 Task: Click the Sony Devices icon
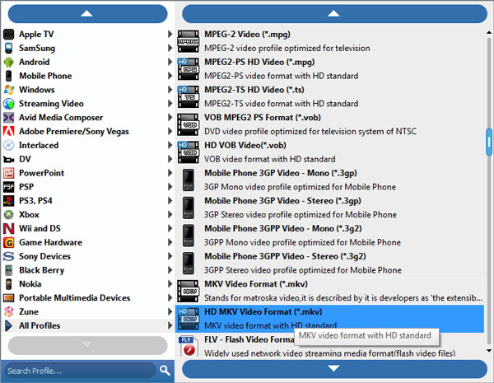[8, 256]
